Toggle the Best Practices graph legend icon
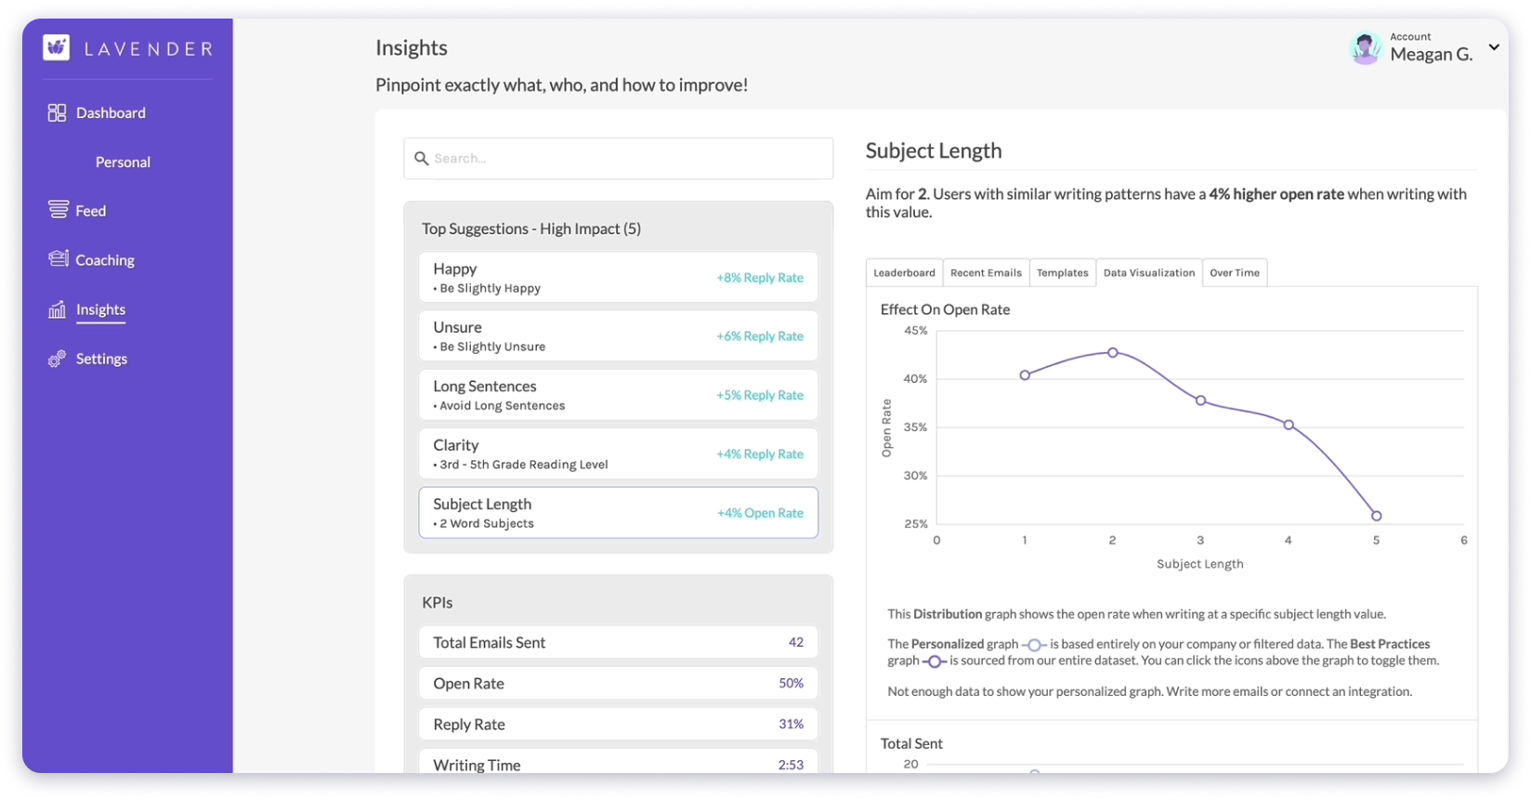This screenshot has height=800, width=1531. [x=934, y=662]
